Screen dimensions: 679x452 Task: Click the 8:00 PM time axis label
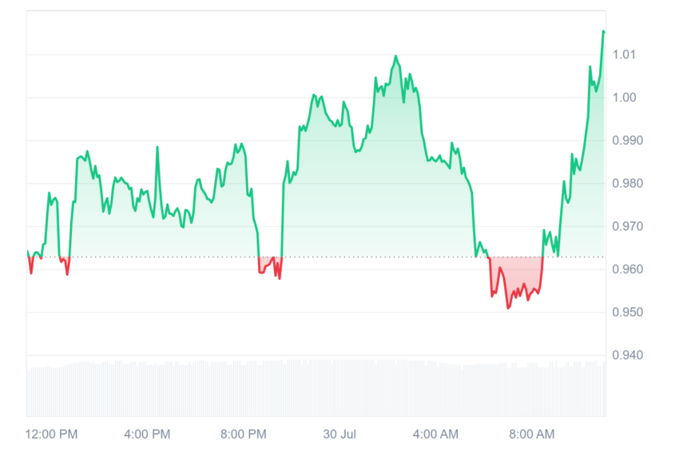(244, 434)
